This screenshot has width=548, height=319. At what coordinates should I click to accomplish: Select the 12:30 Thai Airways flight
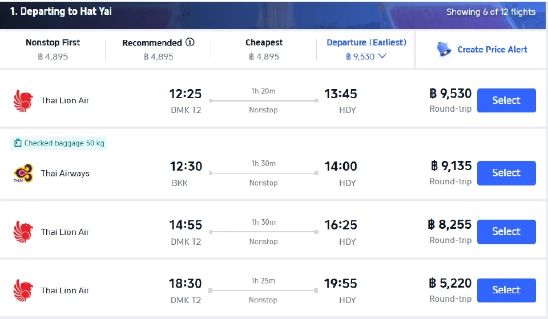click(506, 173)
